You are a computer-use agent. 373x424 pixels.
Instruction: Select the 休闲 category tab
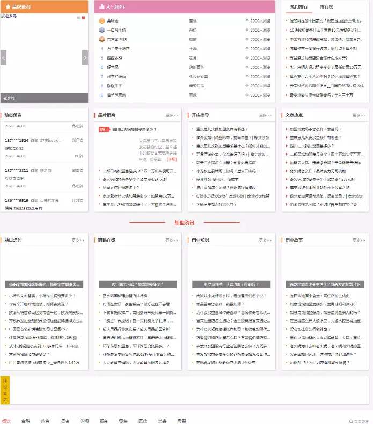coord(84,421)
